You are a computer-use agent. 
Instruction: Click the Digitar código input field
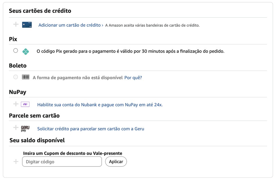click(62, 161)
